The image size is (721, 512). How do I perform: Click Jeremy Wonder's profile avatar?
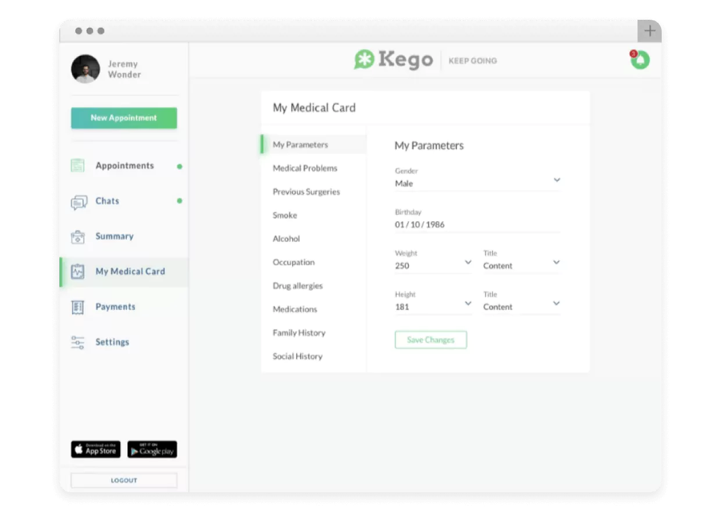pyautogui.click(x=85, y=69)
